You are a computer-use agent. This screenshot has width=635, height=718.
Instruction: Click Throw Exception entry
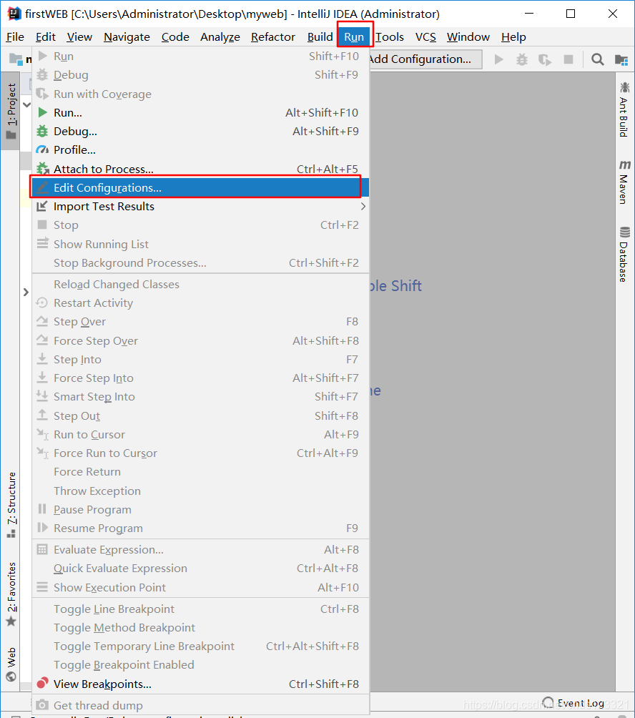point(200,491)
